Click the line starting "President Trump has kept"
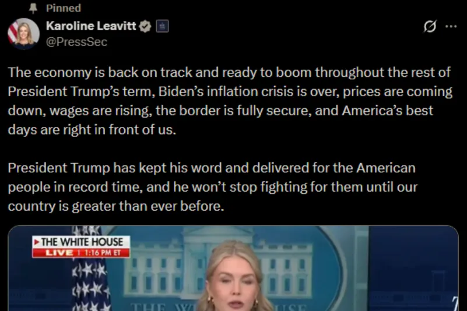The image size is (467, 311). (x=212, y=168)
